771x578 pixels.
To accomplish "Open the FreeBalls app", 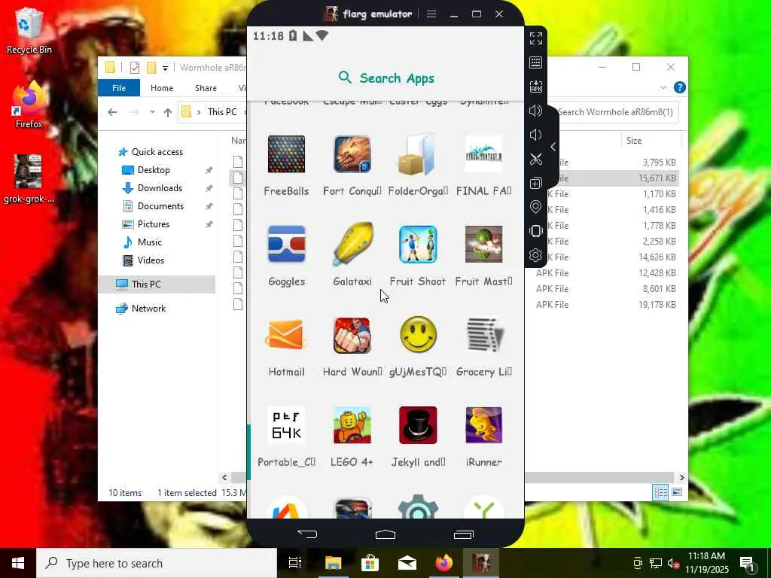I will pyautogui.click(x=286, y=154).
